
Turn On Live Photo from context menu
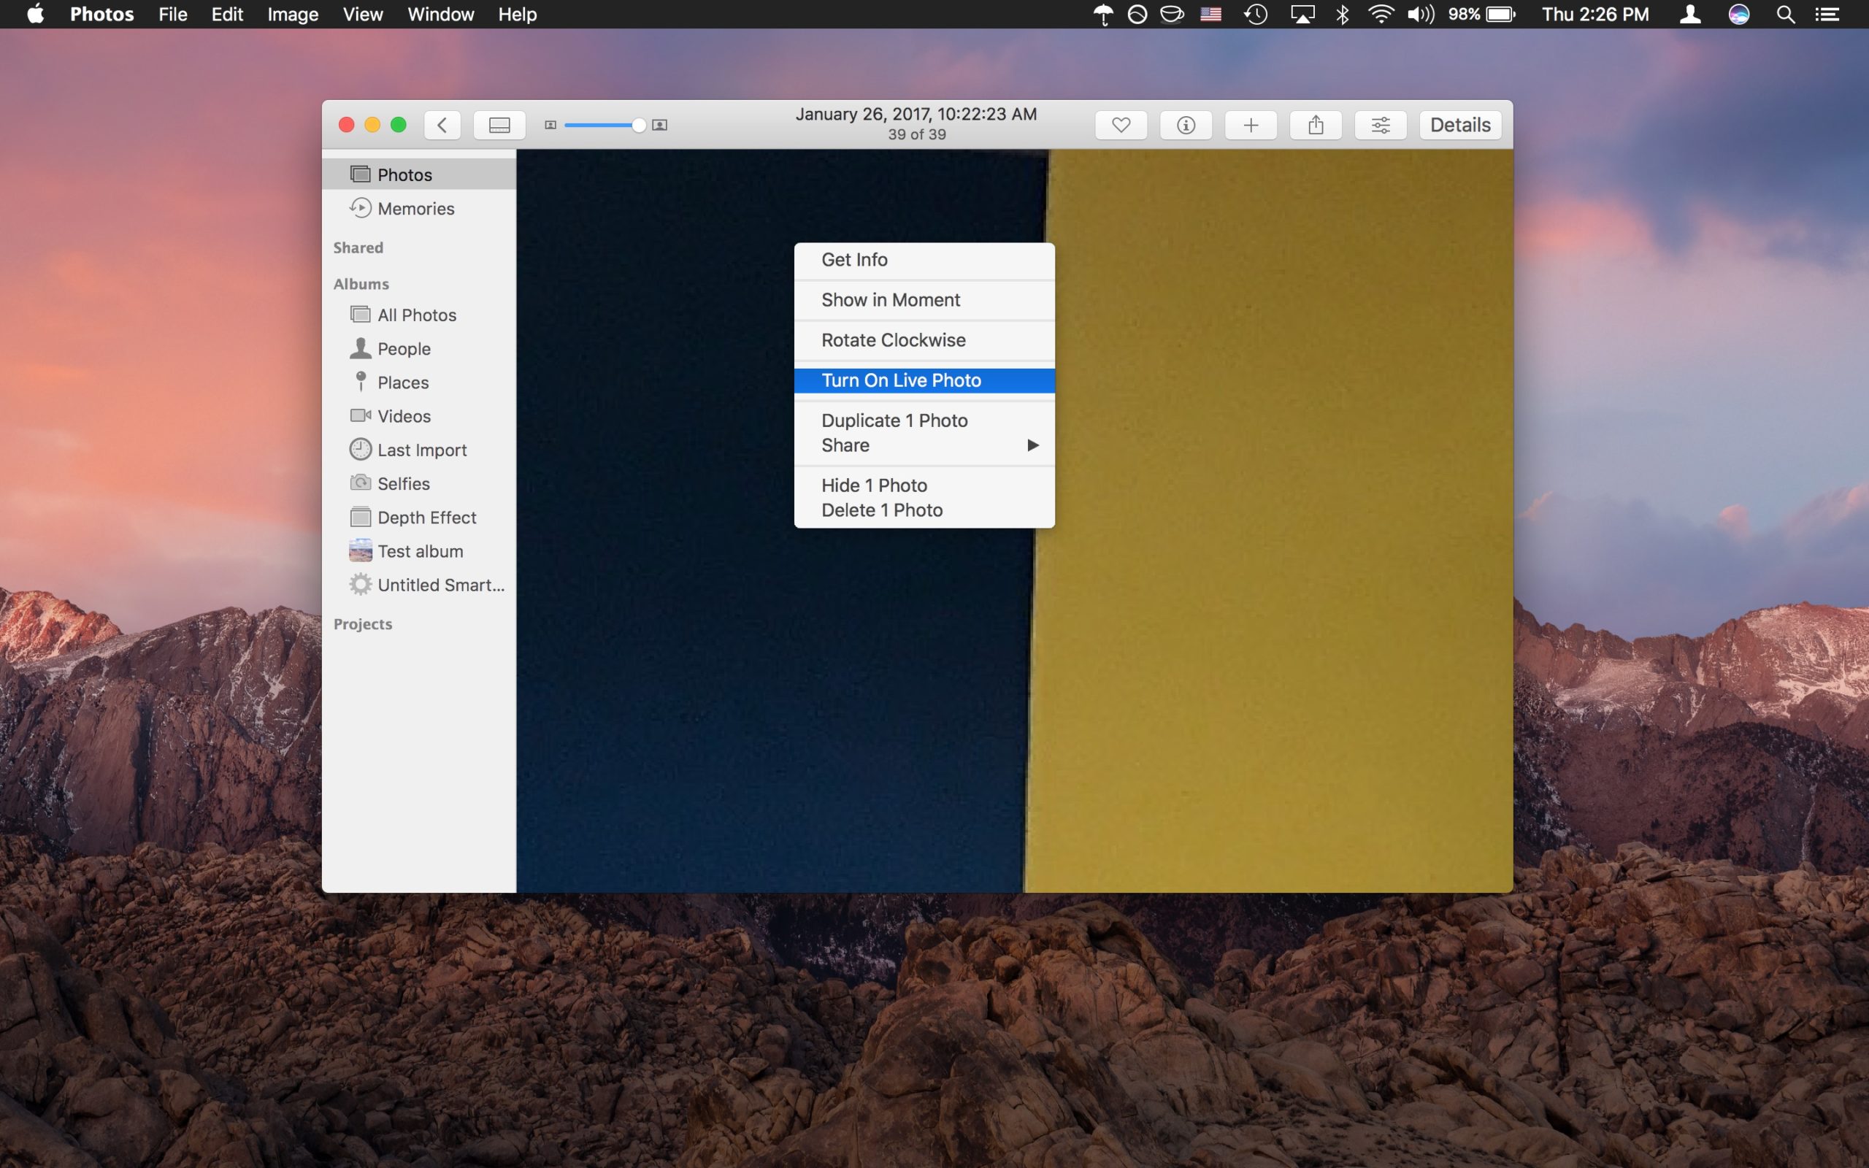900,380
